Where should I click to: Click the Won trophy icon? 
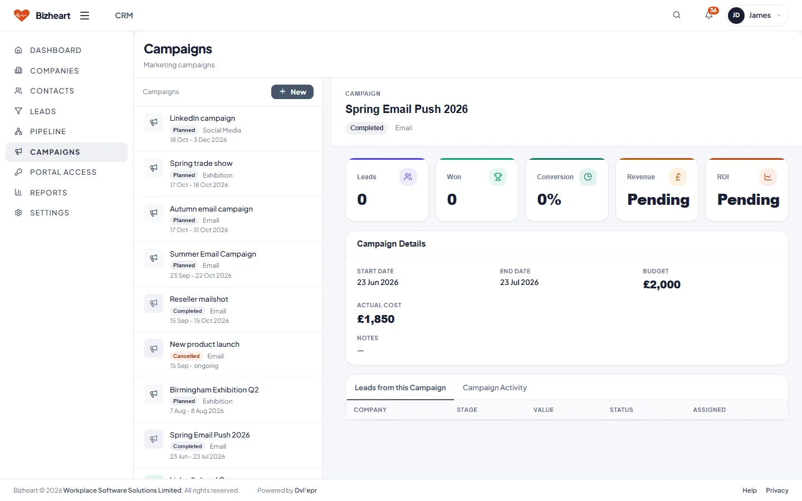tap(498, 177)
